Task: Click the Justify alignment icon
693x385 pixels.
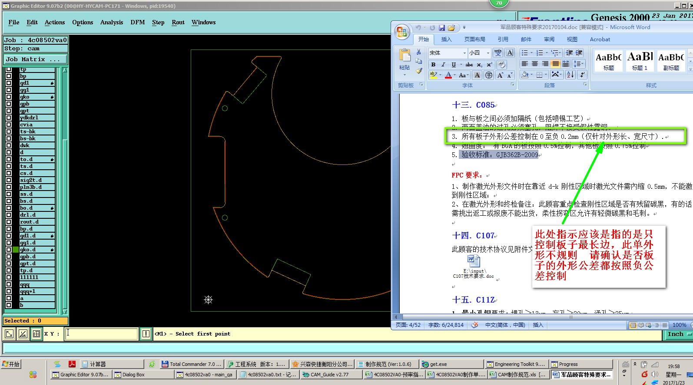Action: pos(555,64)
